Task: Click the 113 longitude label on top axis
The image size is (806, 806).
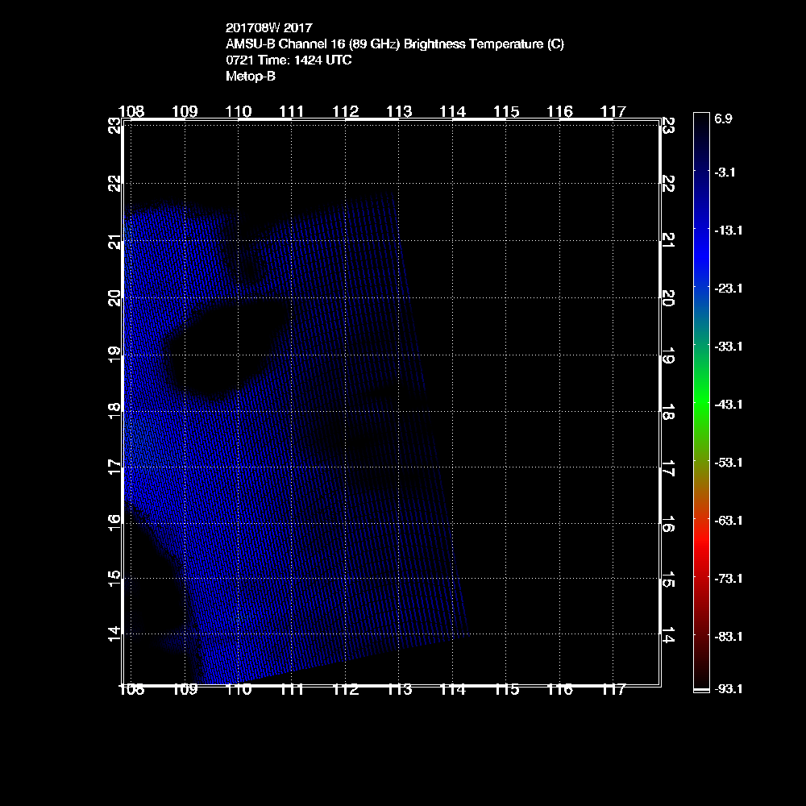Action: (x=399, y=111)
